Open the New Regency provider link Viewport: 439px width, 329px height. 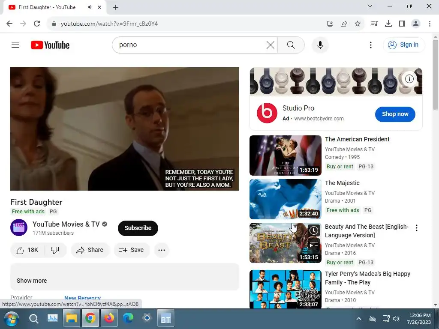[x=83, y=298]
